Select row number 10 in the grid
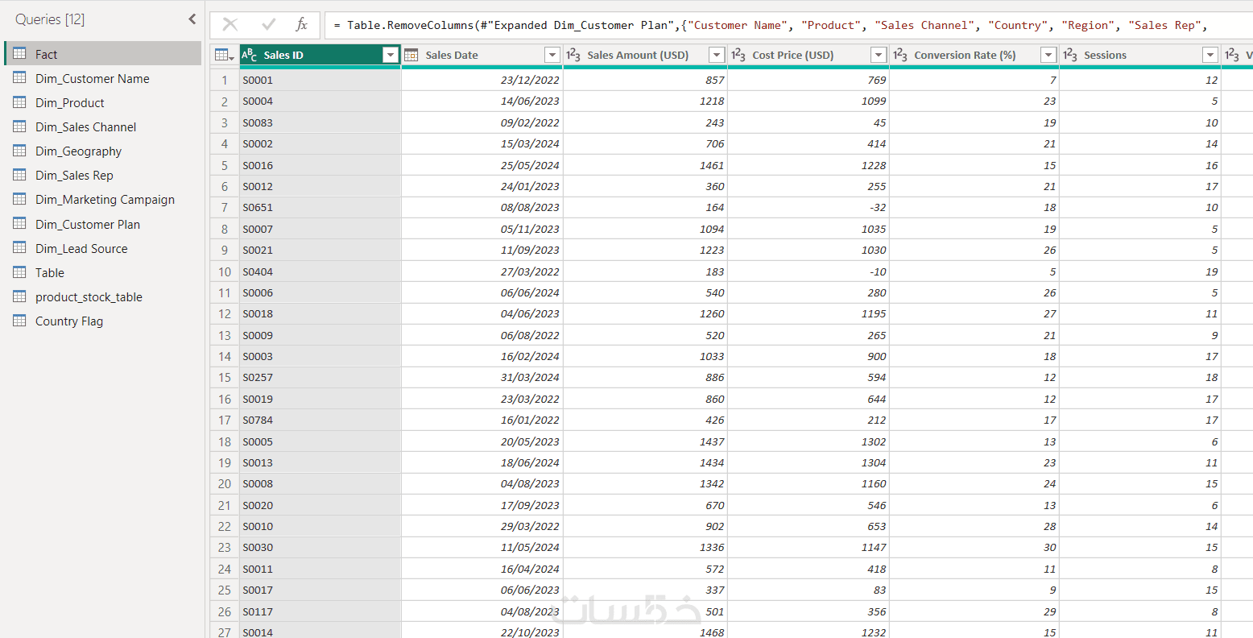 click(225, 271)
